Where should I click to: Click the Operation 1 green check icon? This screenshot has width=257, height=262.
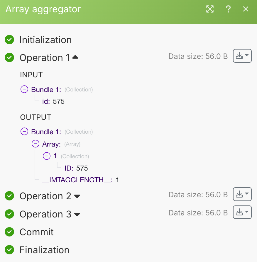pos(9,57)
